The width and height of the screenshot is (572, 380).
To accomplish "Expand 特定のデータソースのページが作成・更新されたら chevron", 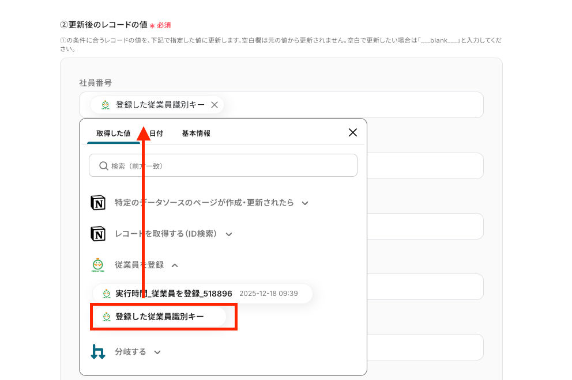I will (305, 203).
